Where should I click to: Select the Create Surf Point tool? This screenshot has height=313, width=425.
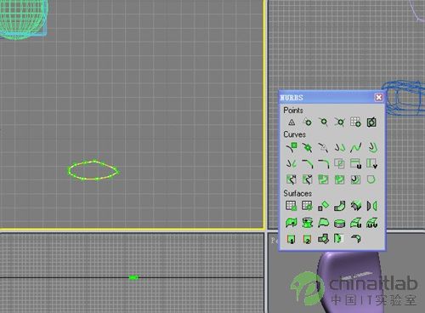[355, 122]
